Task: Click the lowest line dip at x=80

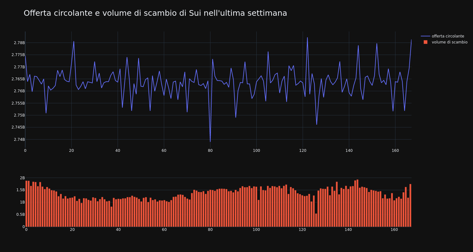Action: 210,141
